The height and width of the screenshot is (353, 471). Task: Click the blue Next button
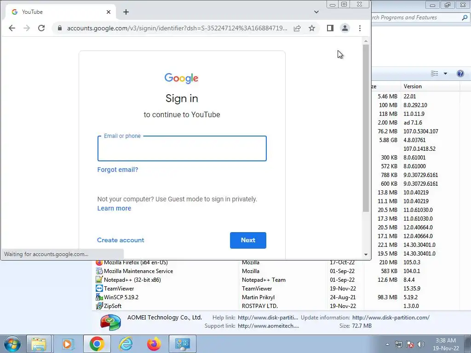[x=248, y=240]
